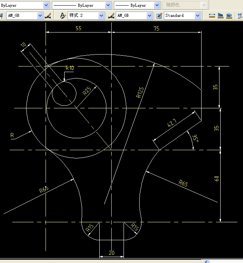The height and width of the screenshot is (263, 243).
Task: Select the R125 radius label
Action: click(140, 92)
